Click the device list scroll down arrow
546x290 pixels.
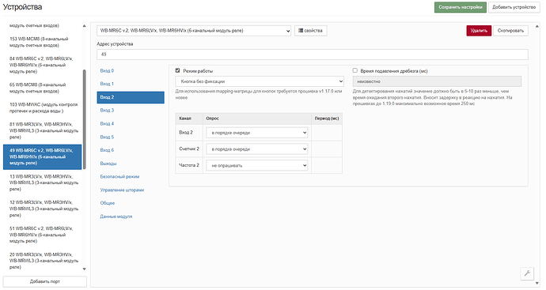(x=84, y=269)
